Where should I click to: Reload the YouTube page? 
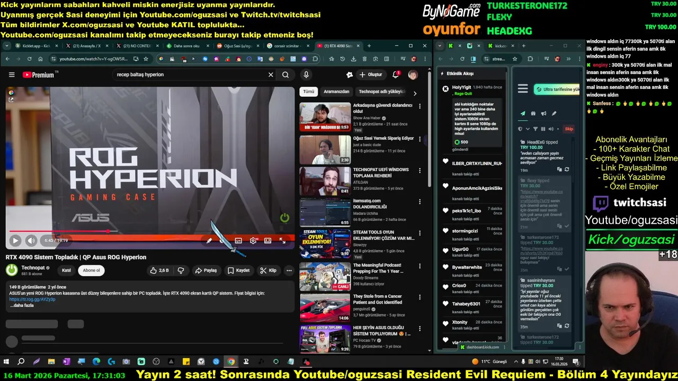pos(30,59)
